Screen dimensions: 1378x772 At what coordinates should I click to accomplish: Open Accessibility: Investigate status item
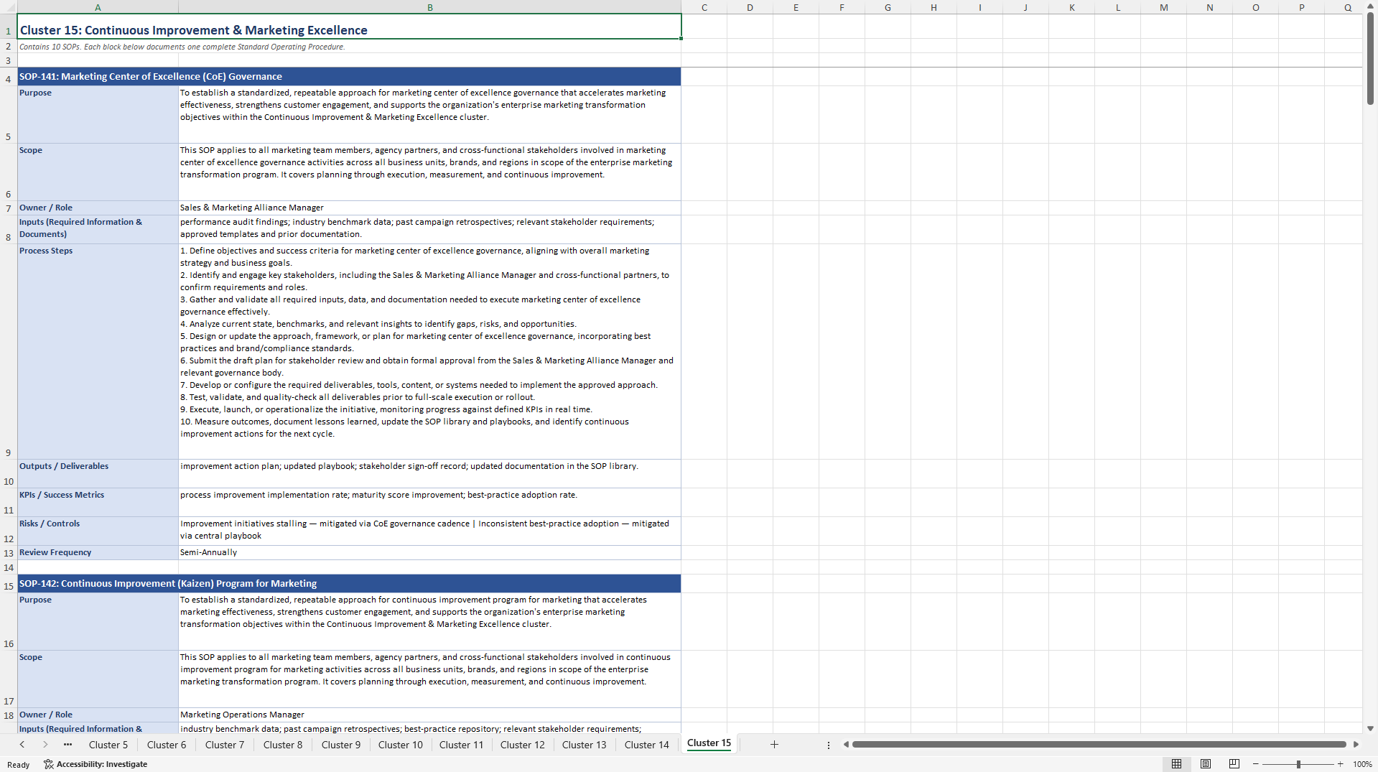point(96,764)
